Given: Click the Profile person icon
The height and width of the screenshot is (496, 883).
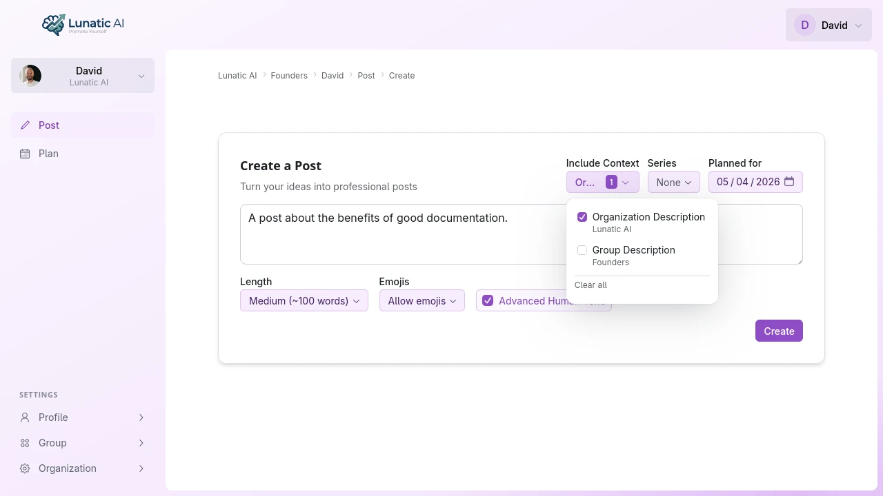Looking at the screenshot, I should (25, 417).
